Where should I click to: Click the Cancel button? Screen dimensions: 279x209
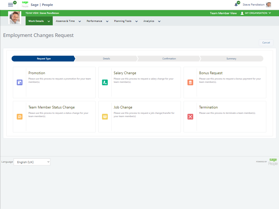(266, 43)
